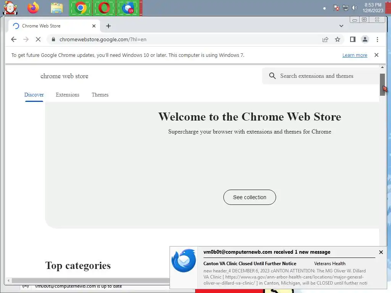Click the Thunderbird status bar up to date text

[x=78, y=286]
